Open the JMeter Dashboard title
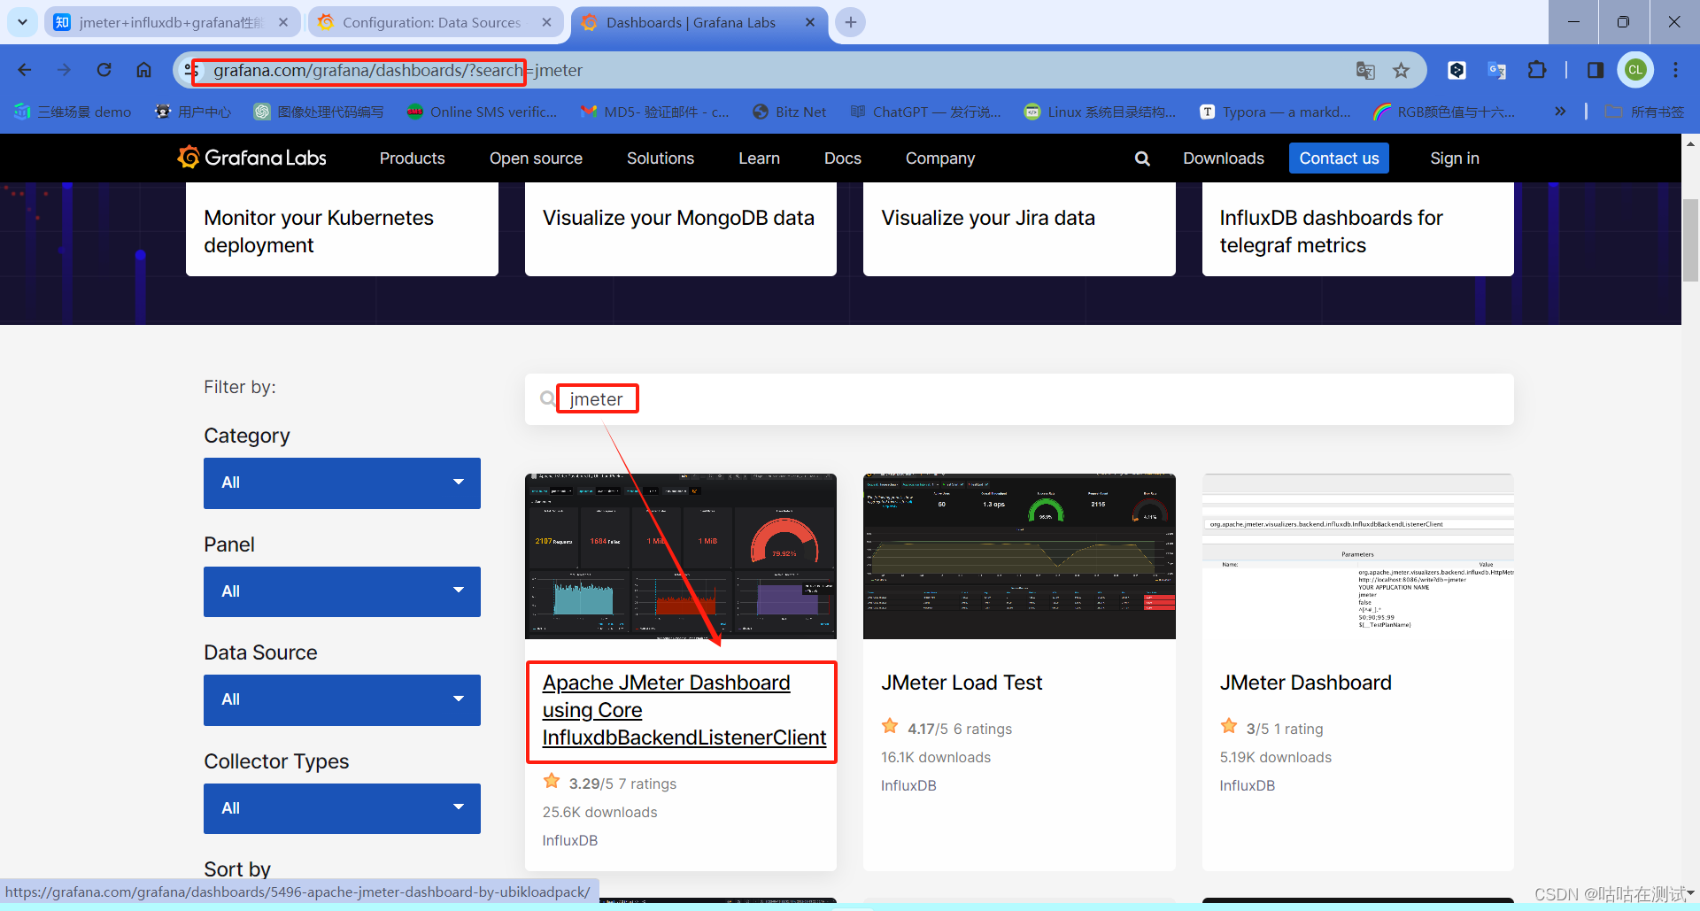This screenshot has width=1700, height=911. click(1305, 683)
